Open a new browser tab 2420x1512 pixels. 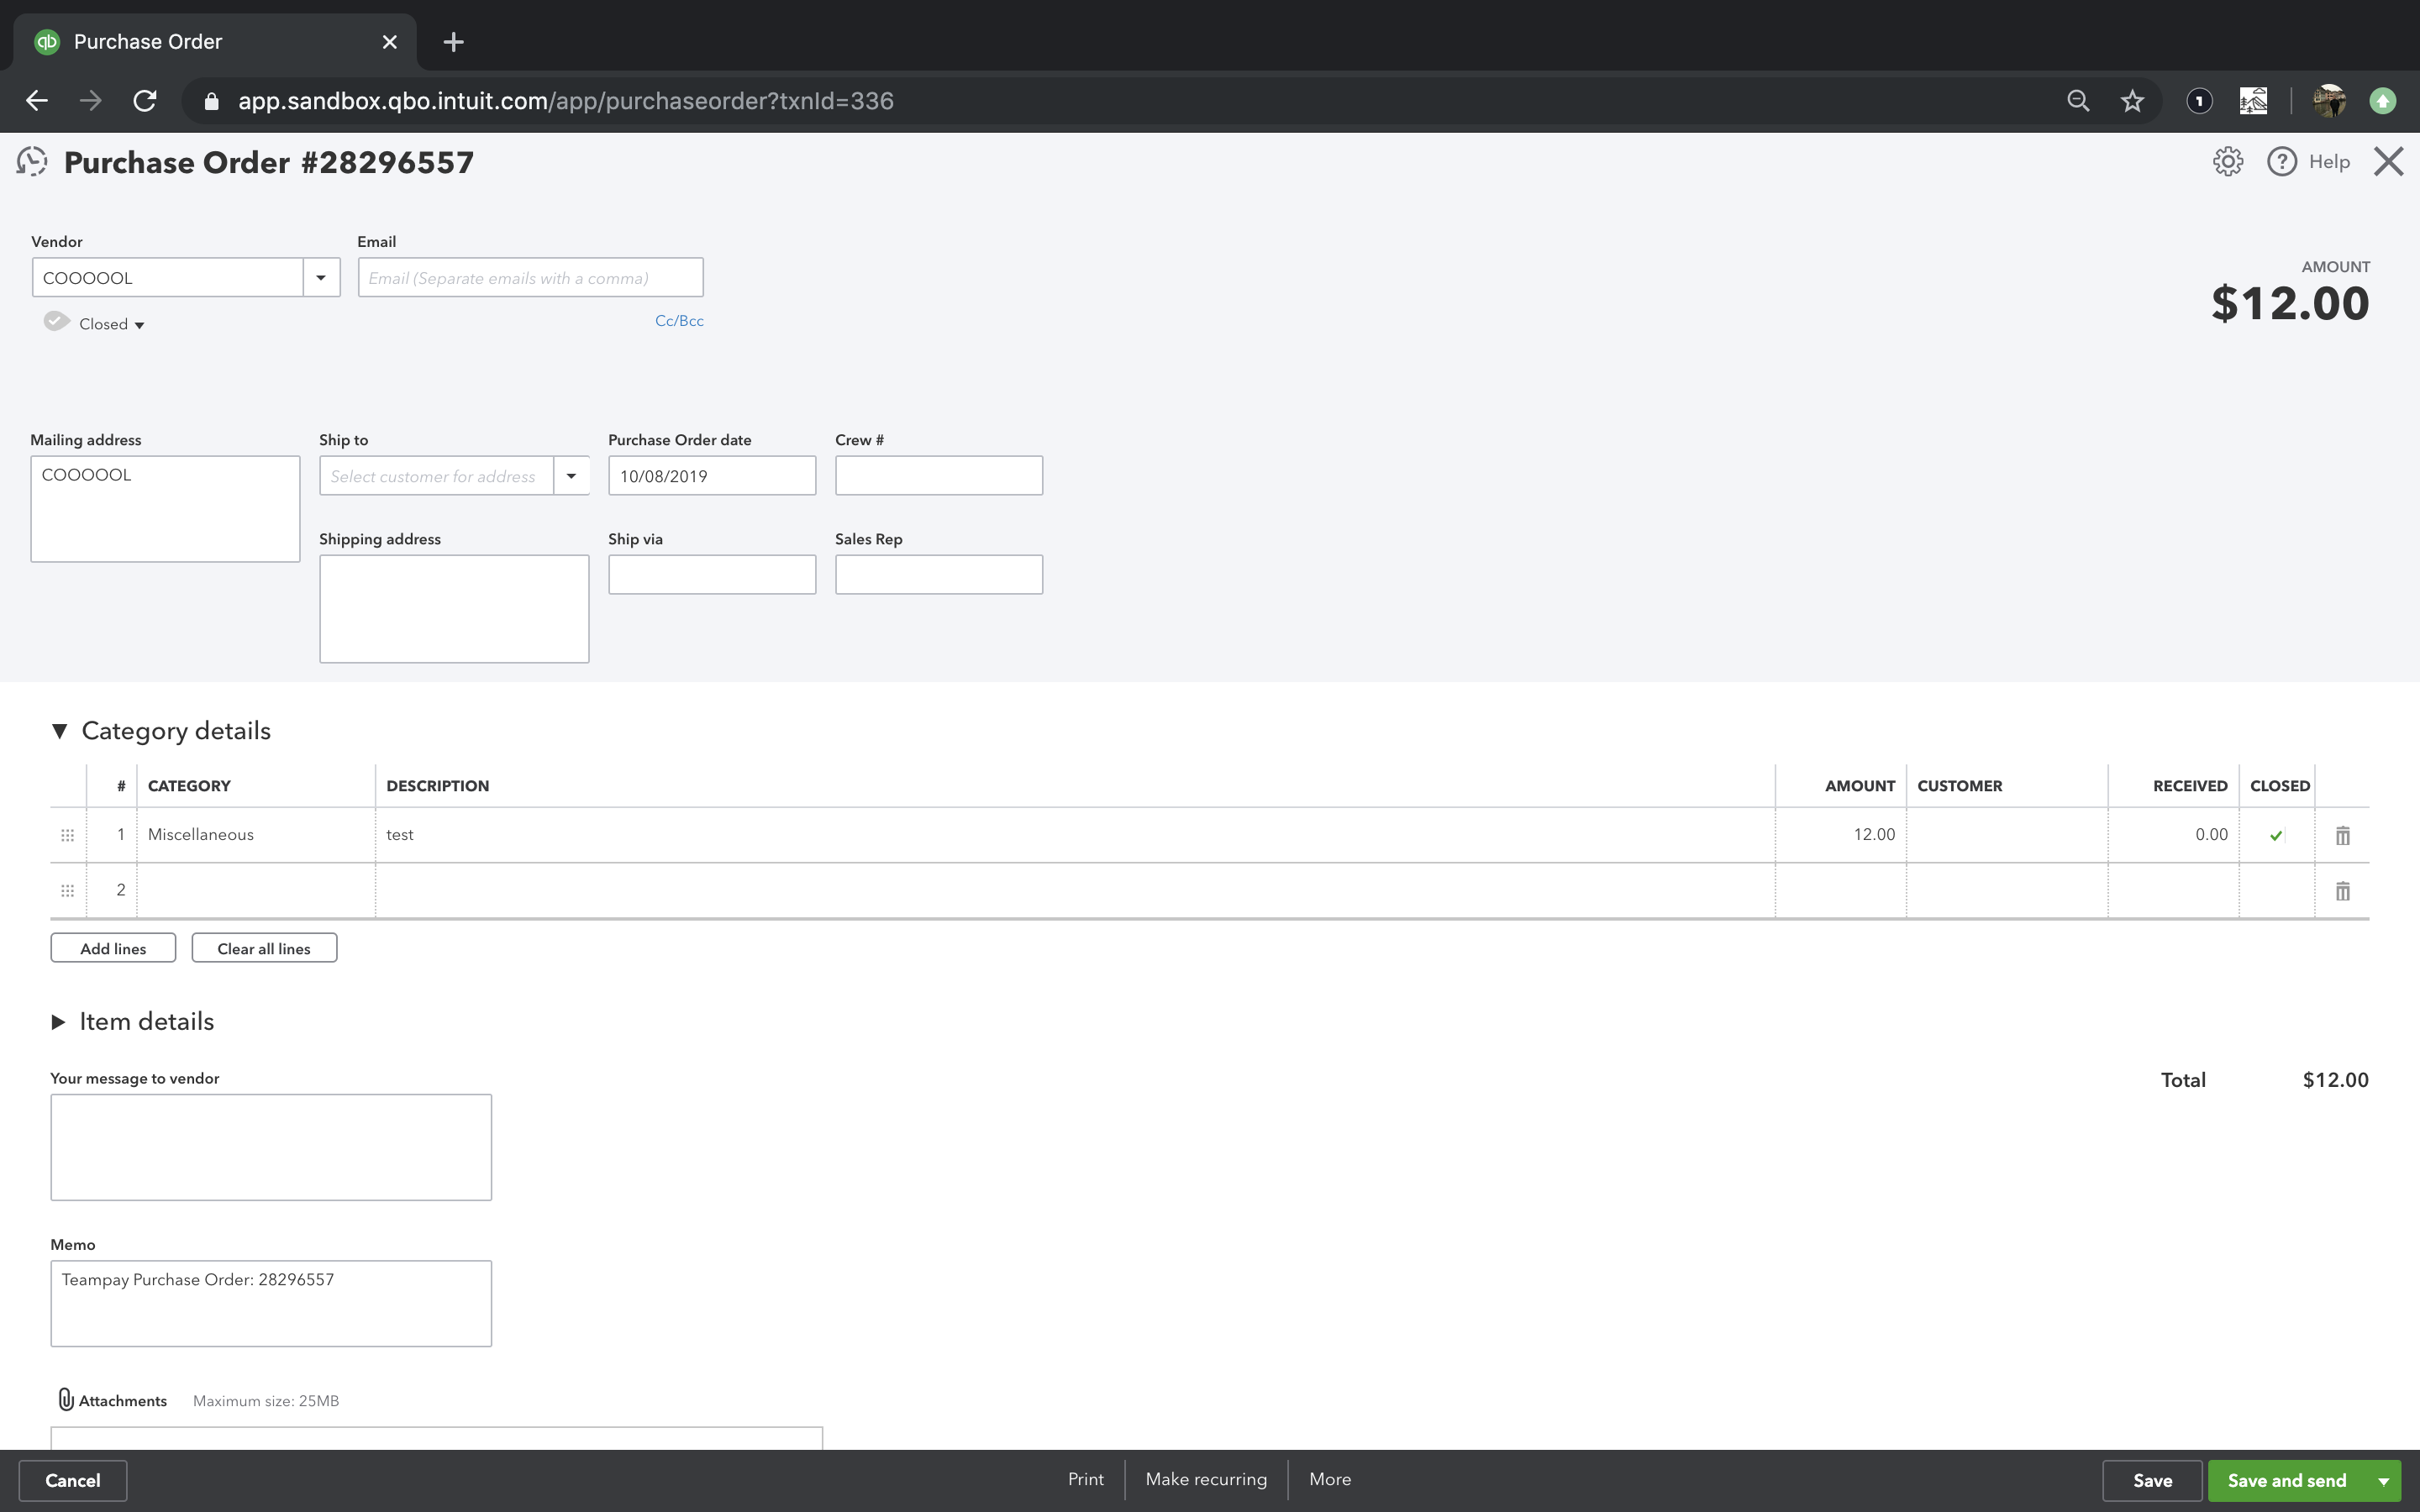click(453, 42)
